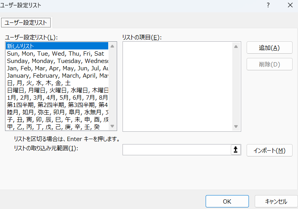The width and height of the screenshot is (298, 209).
Task: Click list entries scrollbar down arrow
Action: [236, 126]
